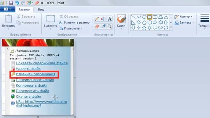Select the Magnifier zoom tool
Image resolution: width=210 pixels, height=118 pixels.
tap(110, 26)
